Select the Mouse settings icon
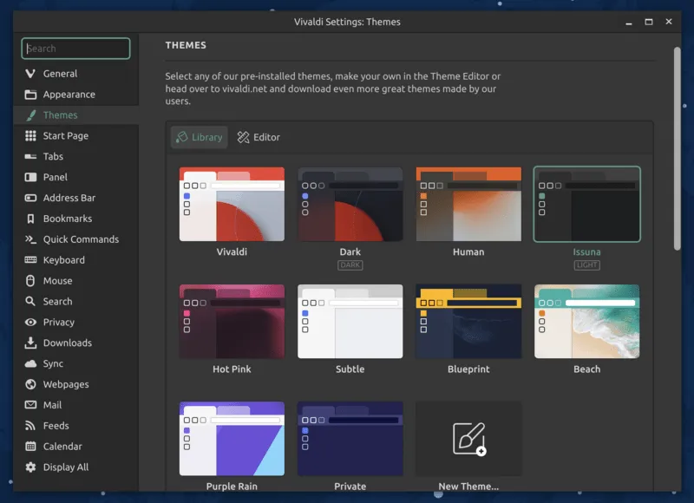 (x=31, y=281)
